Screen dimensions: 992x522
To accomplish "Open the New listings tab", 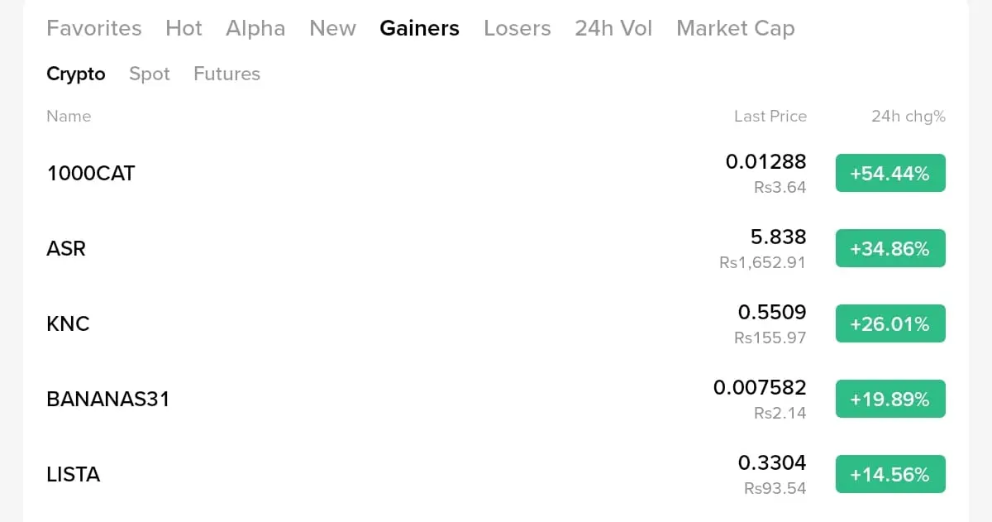I will pyautogui.click(x=332, y=28).
